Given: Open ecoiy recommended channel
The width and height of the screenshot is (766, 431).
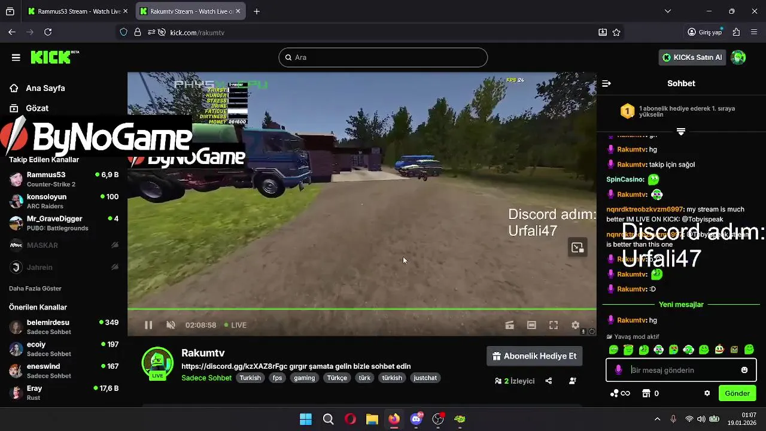Looking at the screenshot, I should pos(63,349).
